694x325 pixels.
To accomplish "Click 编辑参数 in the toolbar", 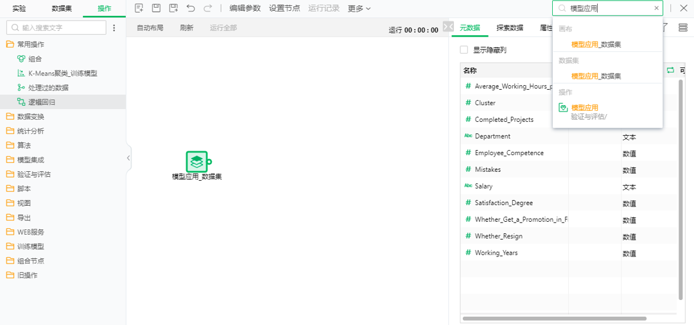I will 245,8.
